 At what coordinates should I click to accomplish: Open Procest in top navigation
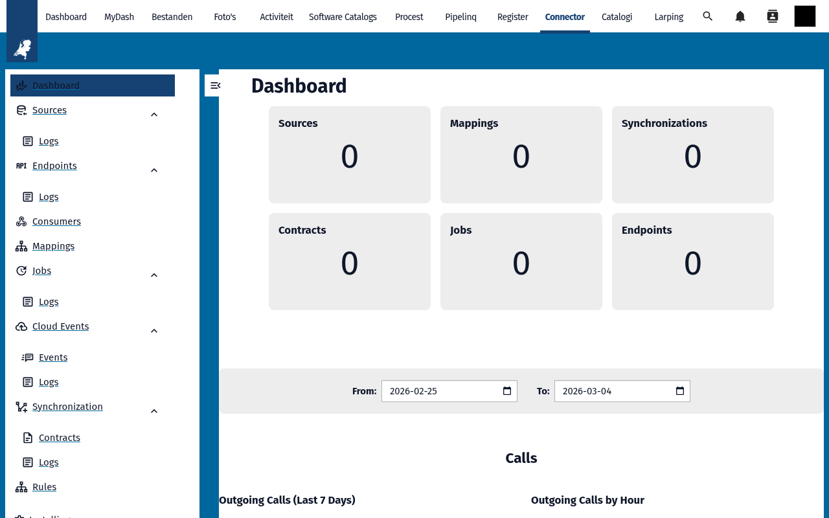coord(409,17)
